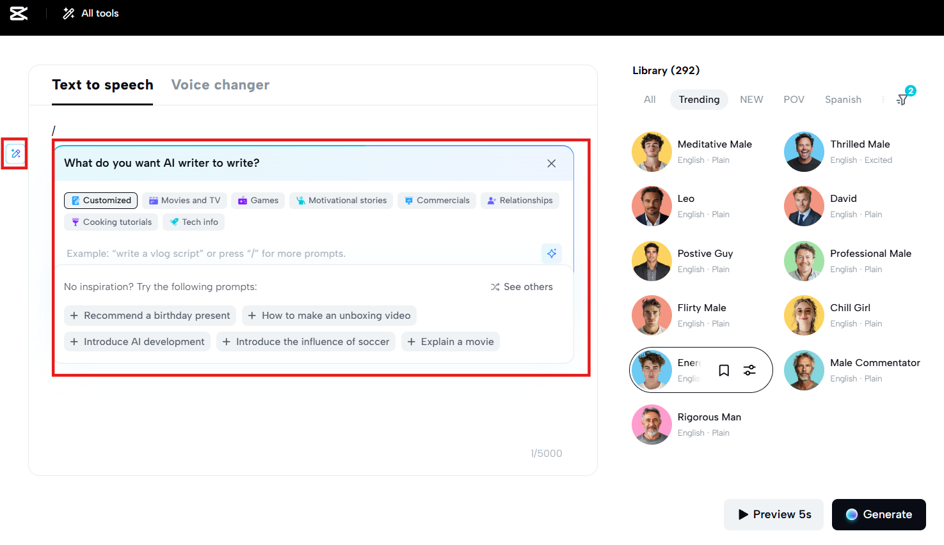Add the Introduce the influence of soccer prompt
Viewport: 944px width, 545px height.
tap(306, 342)
